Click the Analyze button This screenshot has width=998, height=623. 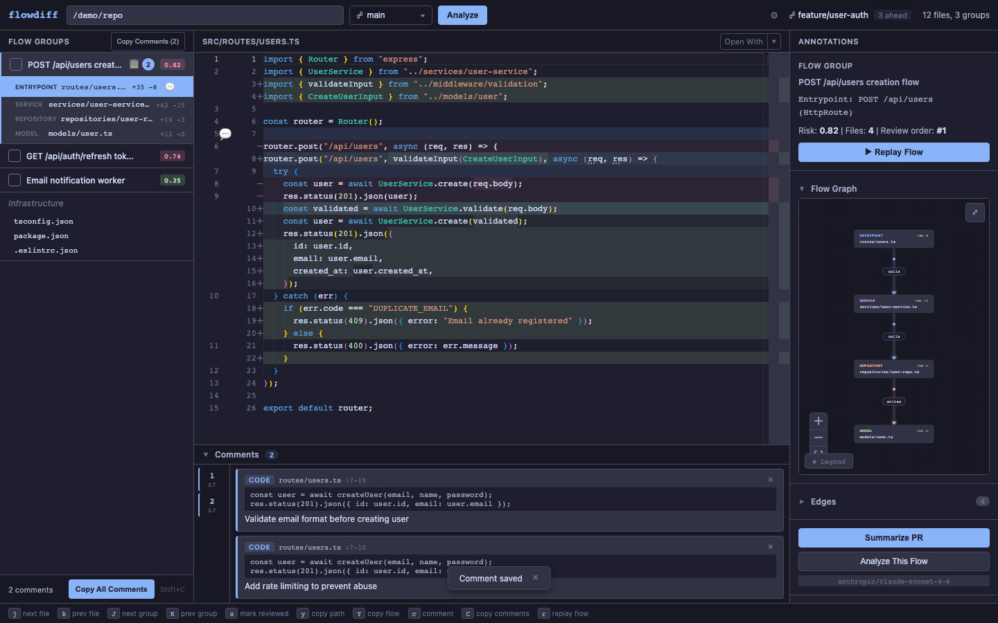point(462,15)
